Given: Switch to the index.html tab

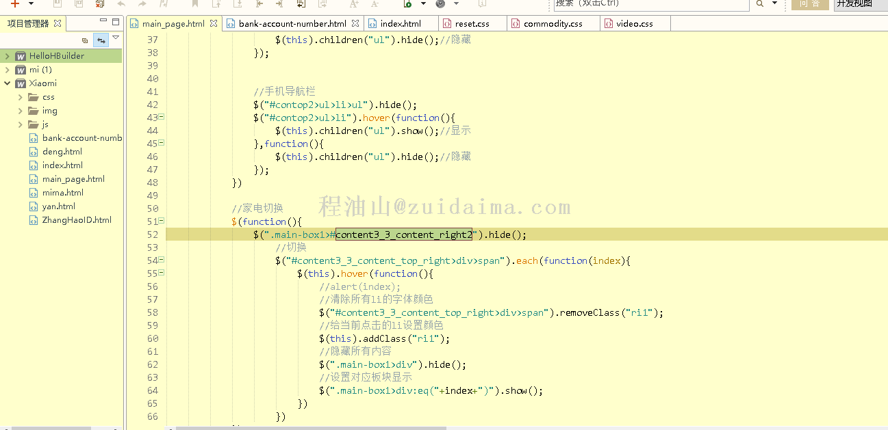Looking at the screenshot, I should [400, 24].
